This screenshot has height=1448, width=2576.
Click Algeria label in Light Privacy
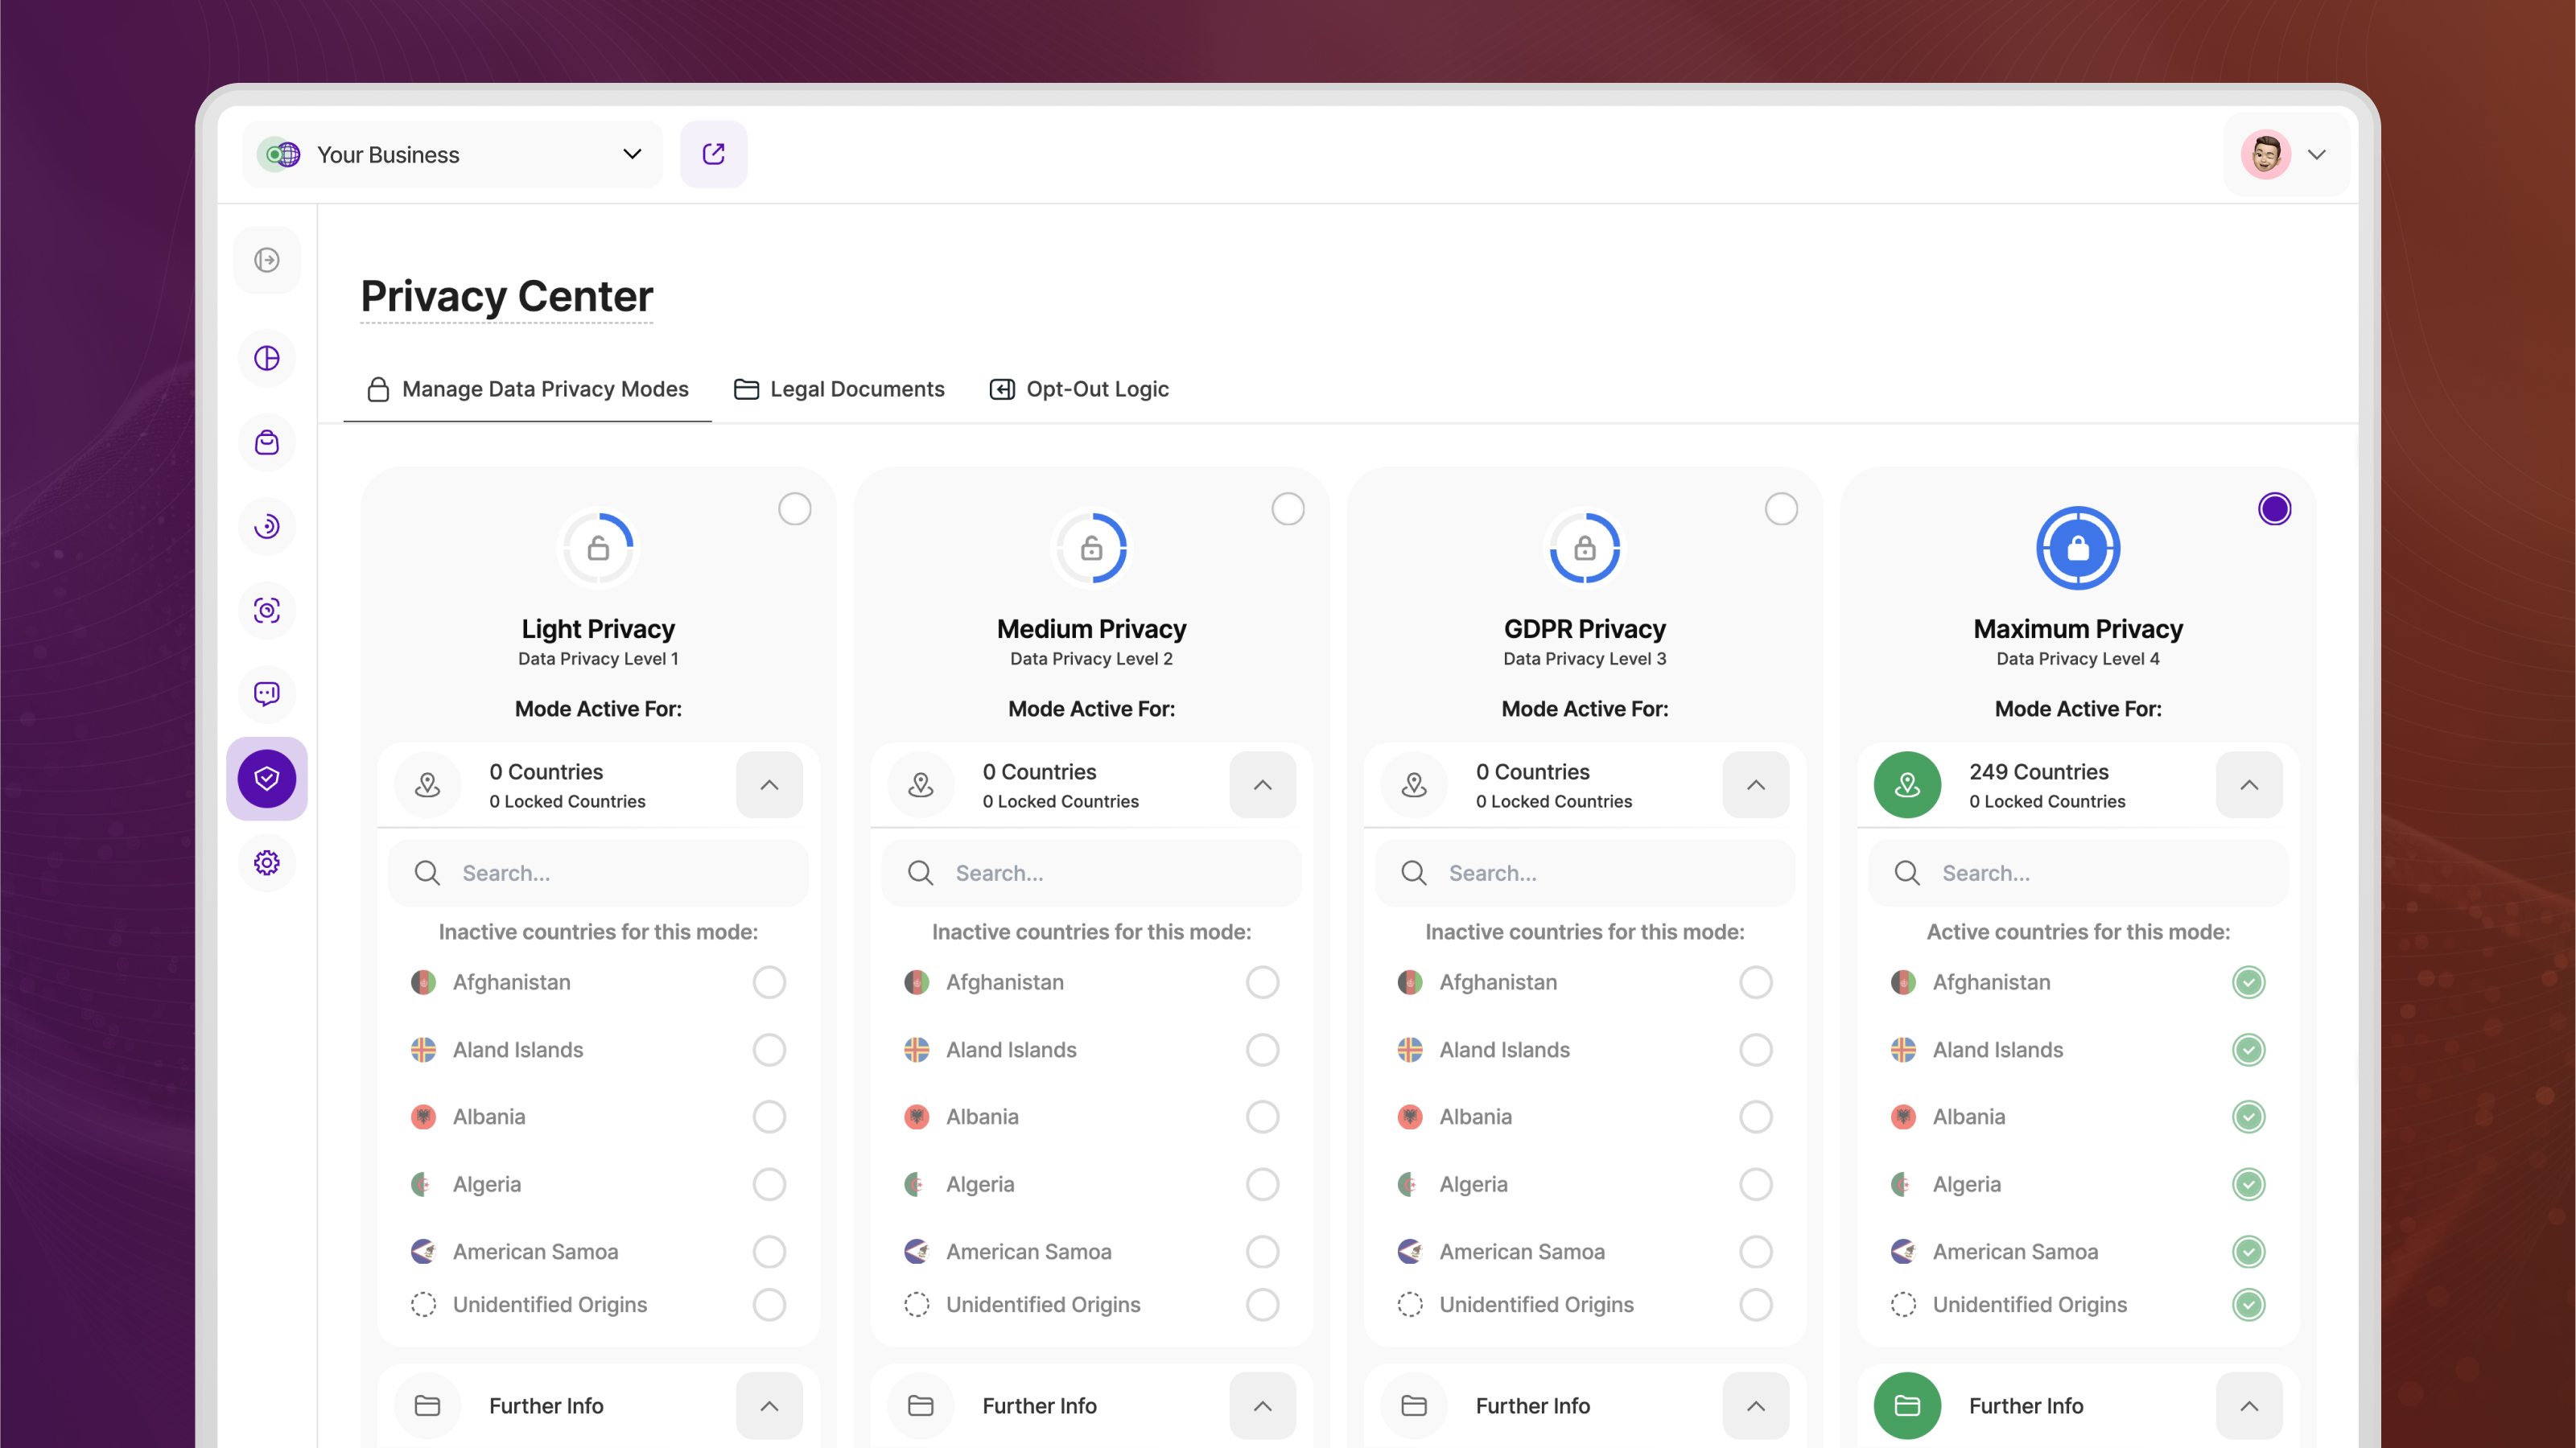point(486,1184)
